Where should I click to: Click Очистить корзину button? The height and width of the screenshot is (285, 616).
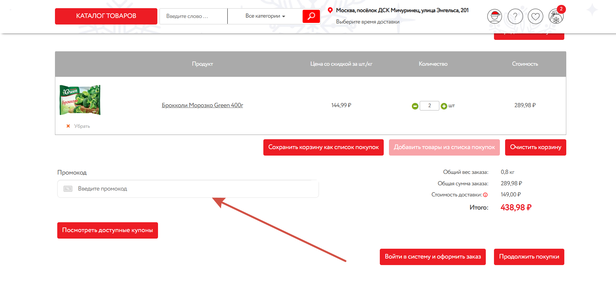(x=536, y=147)
